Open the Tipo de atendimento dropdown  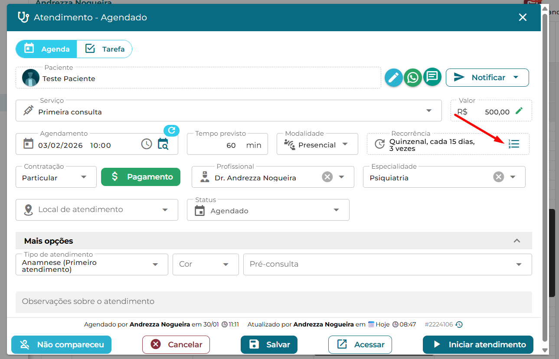pyautogui.click(x=92, y=264)
